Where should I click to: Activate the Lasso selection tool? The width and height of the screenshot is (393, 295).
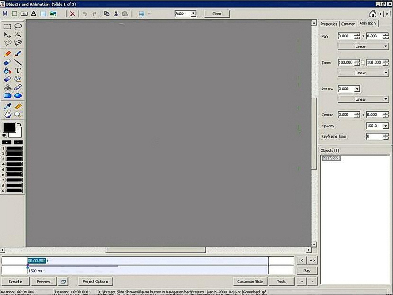coord(18,27)
